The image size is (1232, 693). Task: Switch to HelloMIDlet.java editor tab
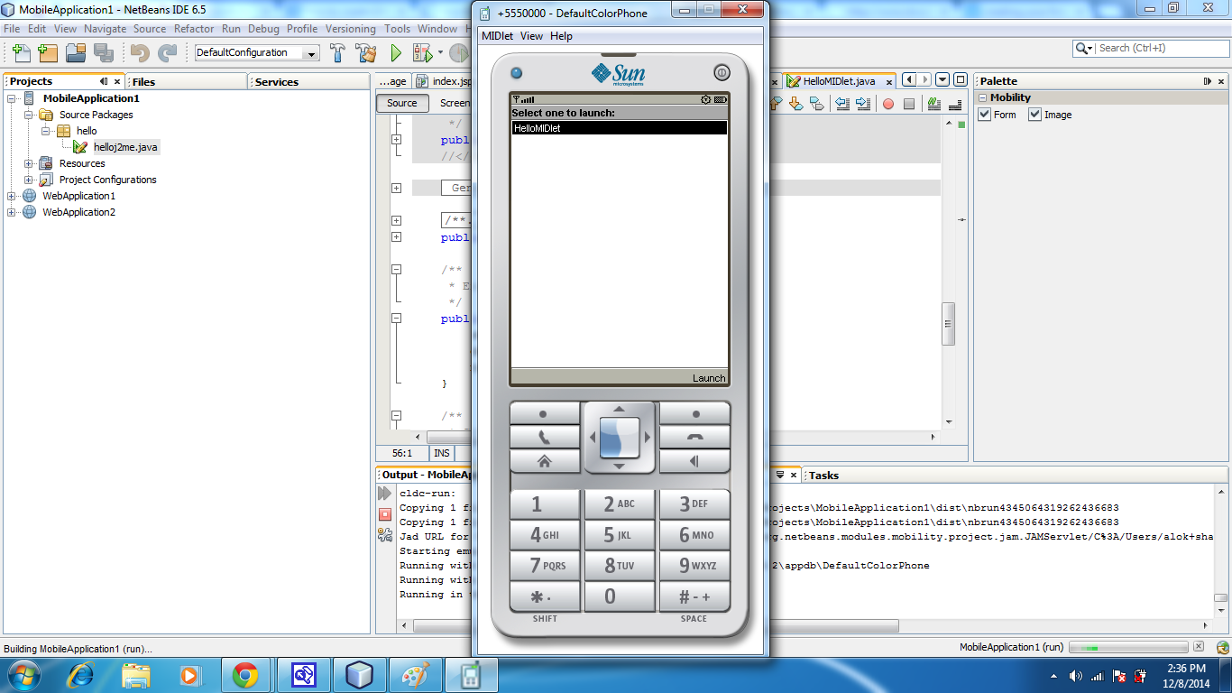[839, 80]
